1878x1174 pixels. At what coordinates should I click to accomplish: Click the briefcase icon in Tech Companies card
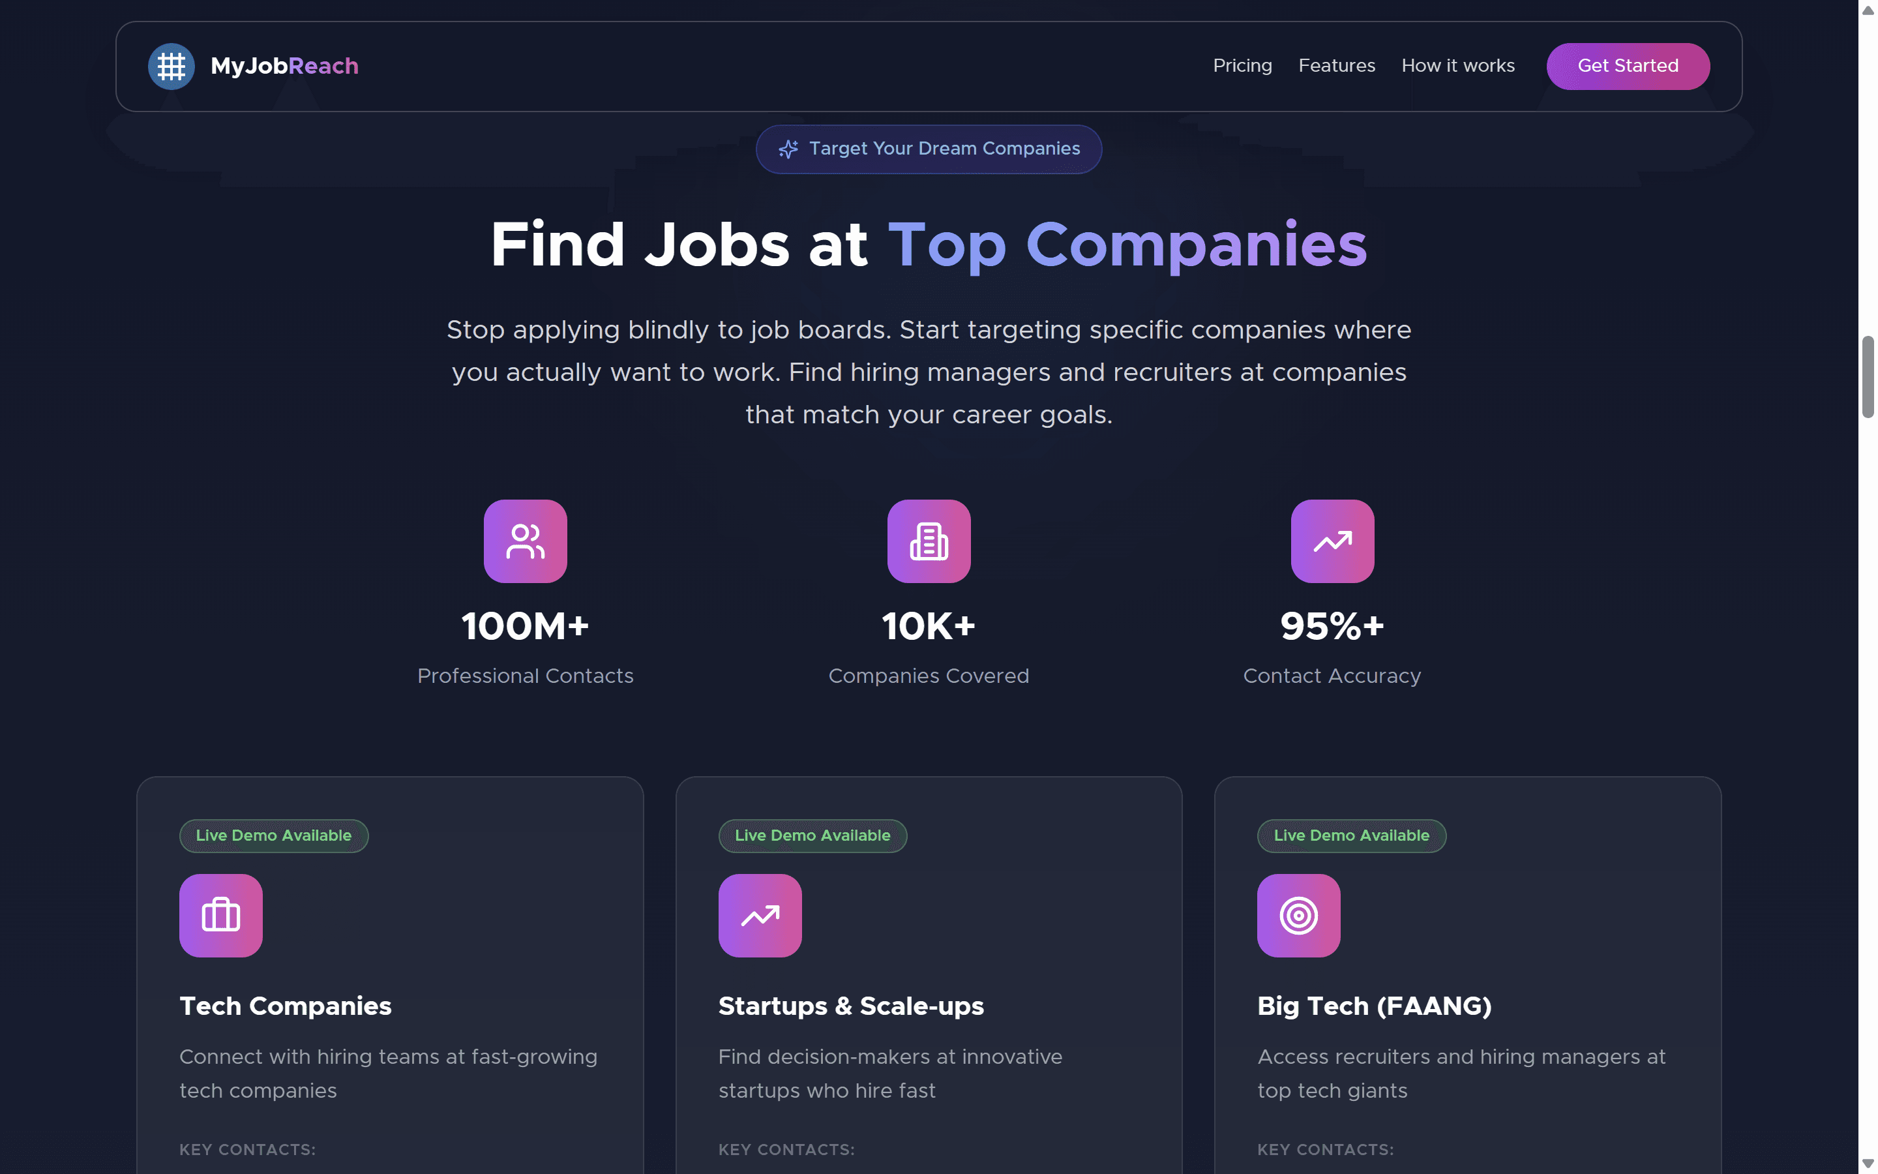click(x=221, y=916)
